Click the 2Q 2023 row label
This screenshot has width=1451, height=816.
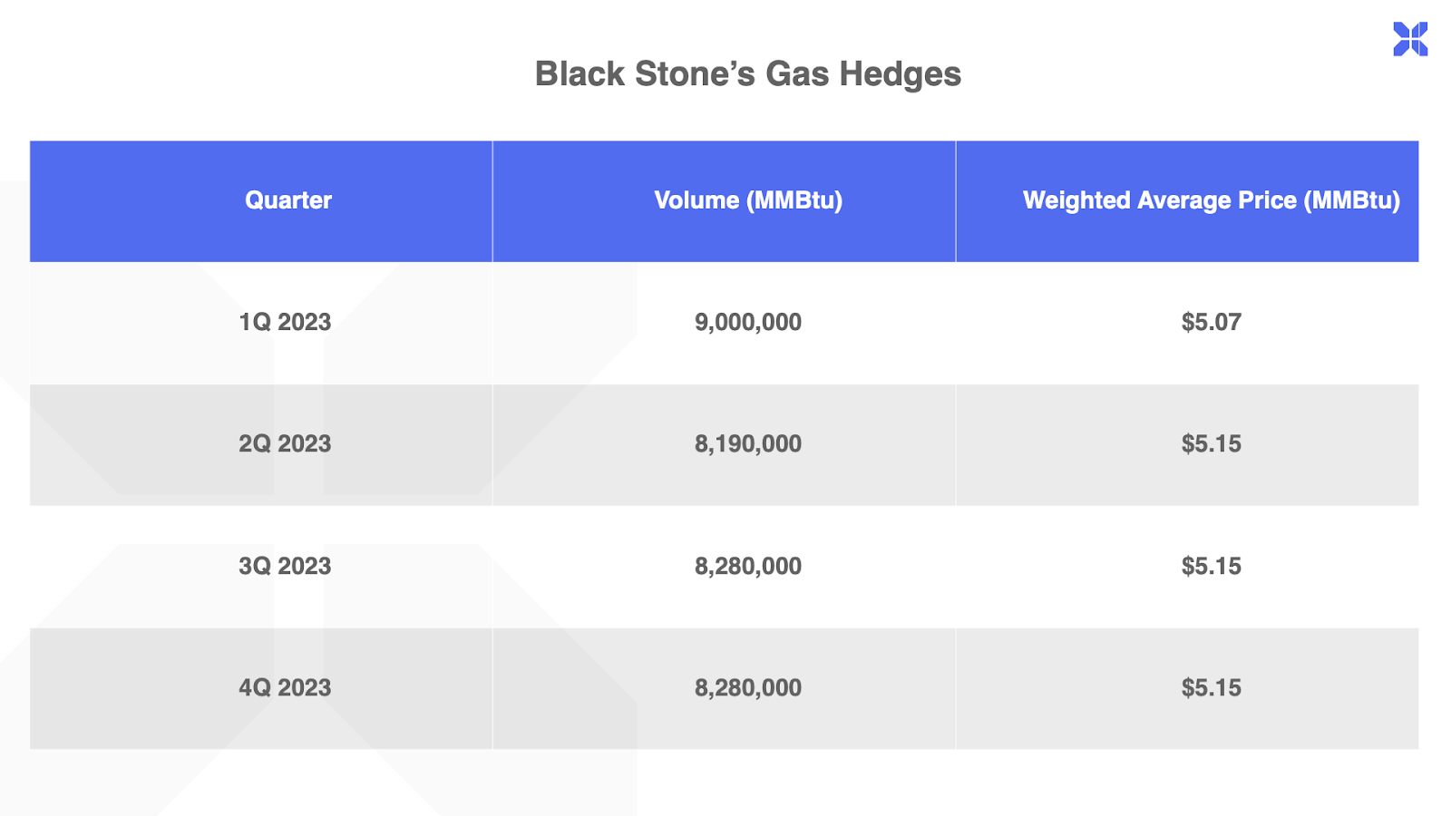coord(285,443)
